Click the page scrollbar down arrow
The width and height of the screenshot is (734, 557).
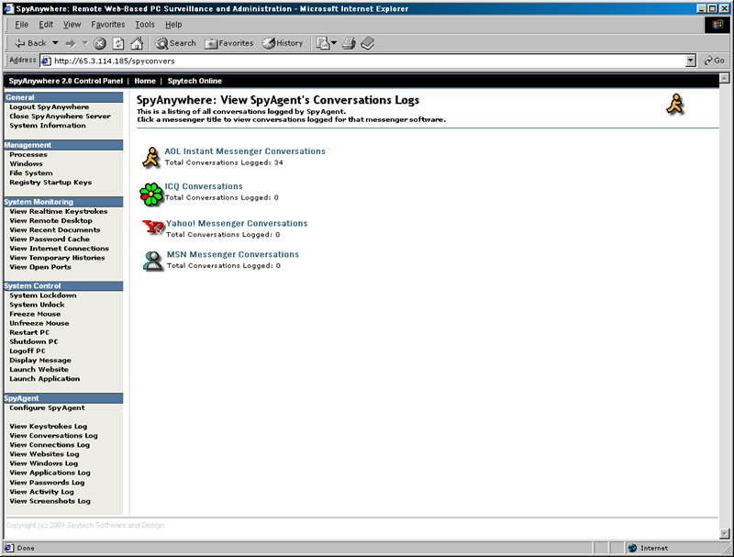[x=724, y=533]
